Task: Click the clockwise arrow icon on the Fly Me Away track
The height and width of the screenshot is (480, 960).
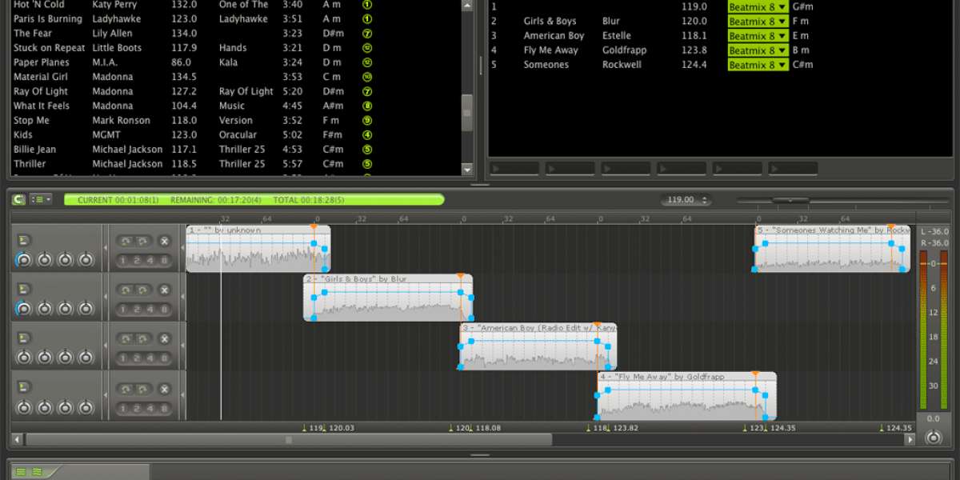Action: tap(142, 388)
